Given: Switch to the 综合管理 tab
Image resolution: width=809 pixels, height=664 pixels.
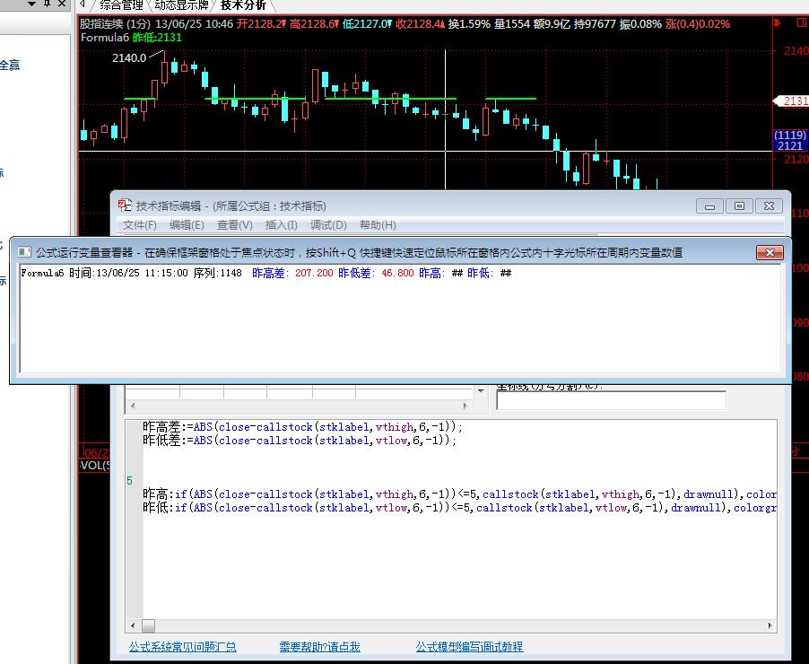Looking at the screenshot, I should click(120, 5).
